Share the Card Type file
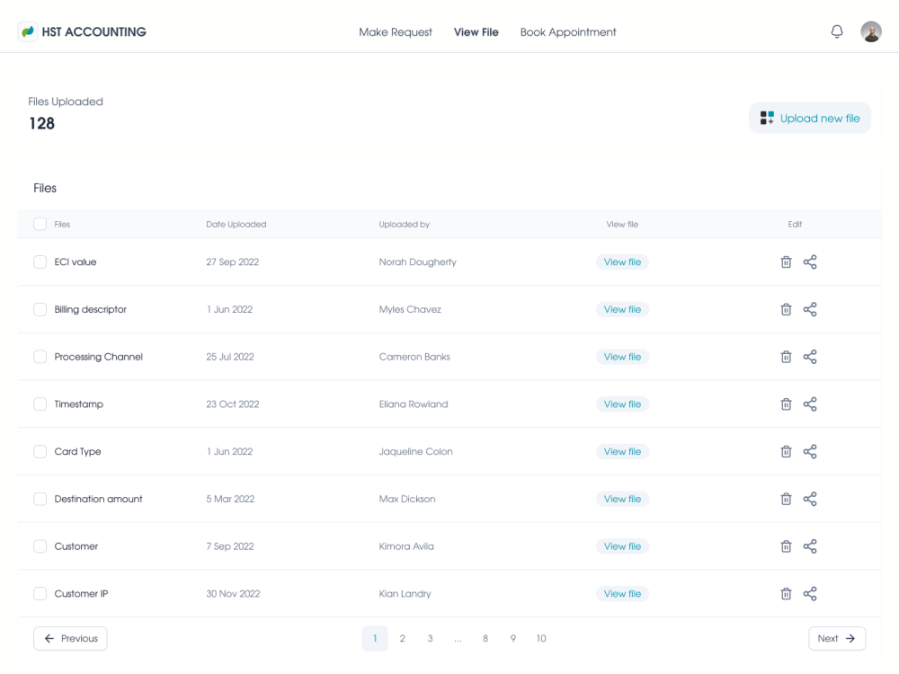Screen dimensions: 899x674 810,452
